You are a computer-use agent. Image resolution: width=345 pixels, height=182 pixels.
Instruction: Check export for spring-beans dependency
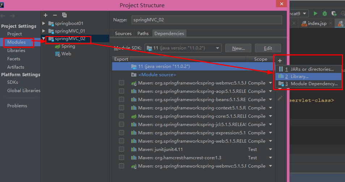(122, 100)
